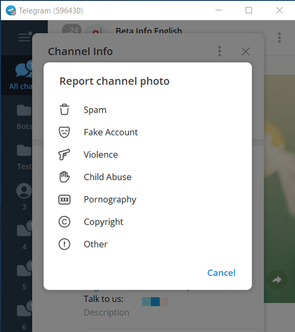Close the Channel Info panel
Screen dimensions: 295x332
click(x=246, y=51)
